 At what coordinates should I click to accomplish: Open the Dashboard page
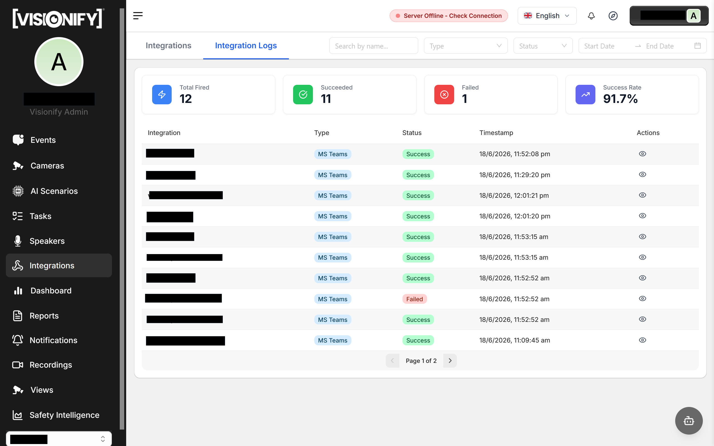tap(59, 291)
